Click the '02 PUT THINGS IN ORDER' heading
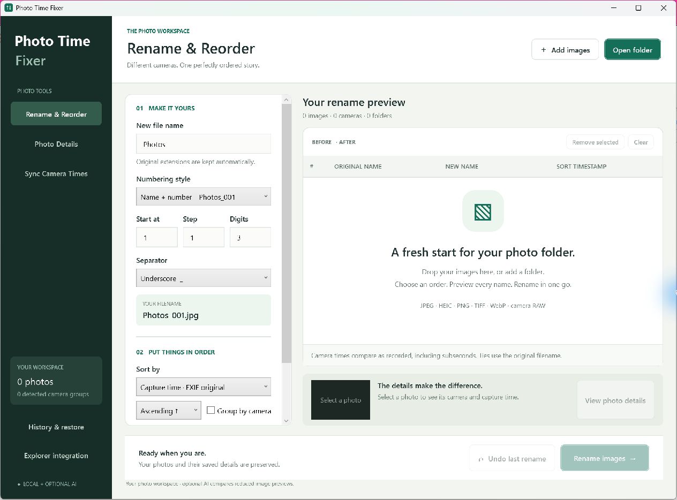677x500 pixels. click(176, 352)
